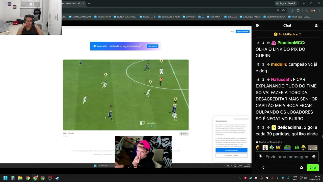Focus the Envie uma mensagem input
The width and height of the screenshot is (323, 182).
pos(287,157)
